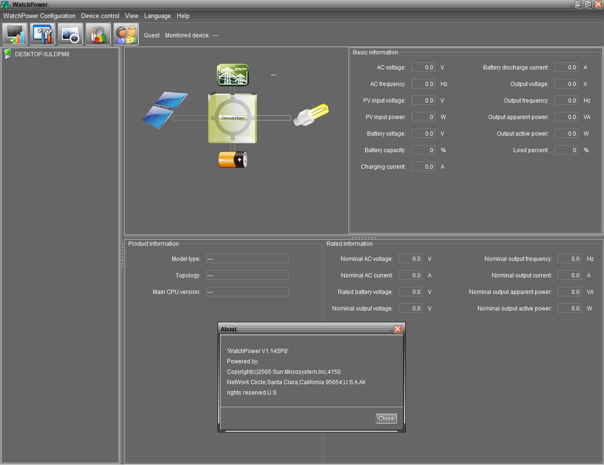Click the Nominal AC voltage value field
This screenshot has height=465, width=604.
click(x=411, y=258)
